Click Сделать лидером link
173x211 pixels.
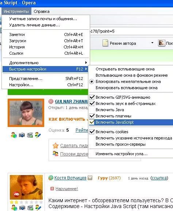pyautogui.click(x=74, y=145)
